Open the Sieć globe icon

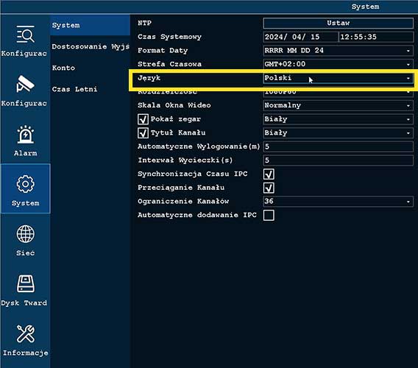click(25, 234)
